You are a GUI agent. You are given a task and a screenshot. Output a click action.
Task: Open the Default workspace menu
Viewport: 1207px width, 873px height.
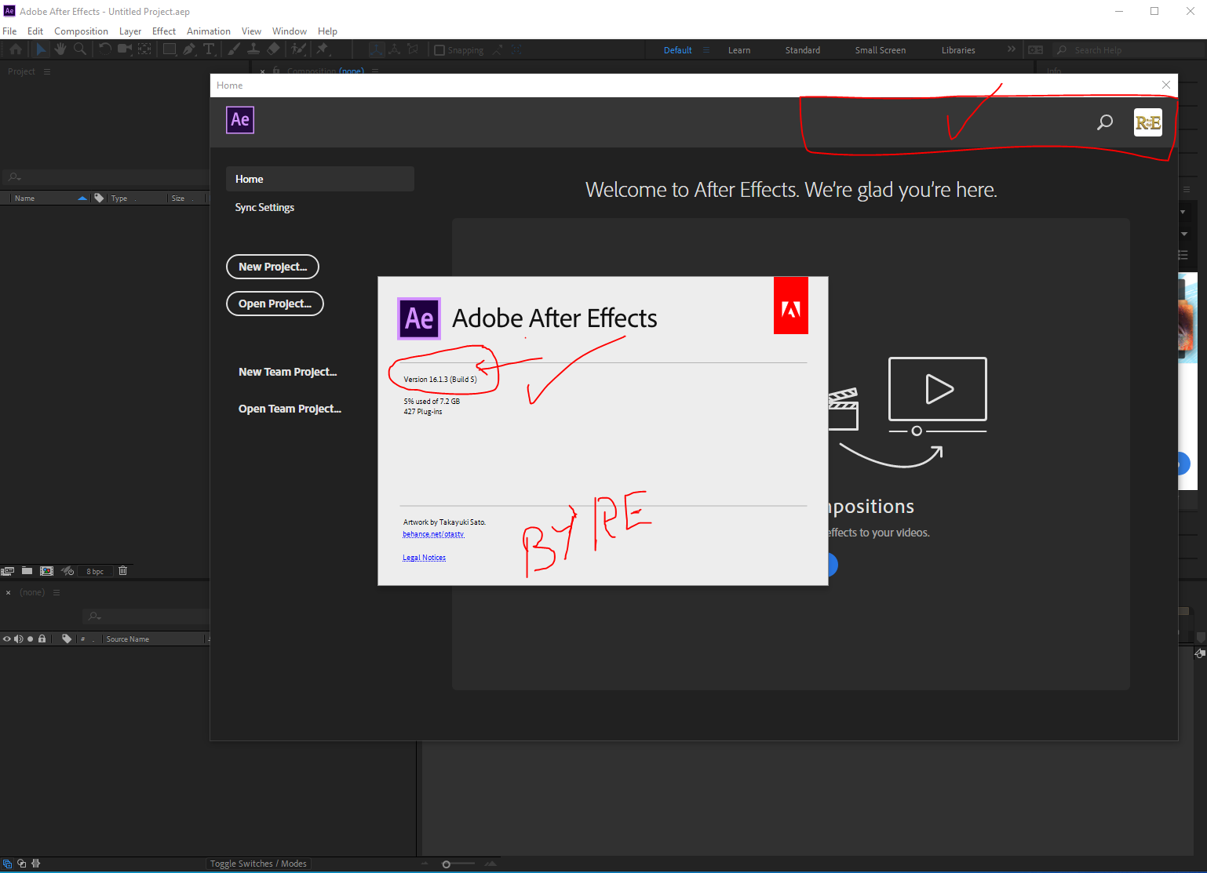[x=706, y=50]
